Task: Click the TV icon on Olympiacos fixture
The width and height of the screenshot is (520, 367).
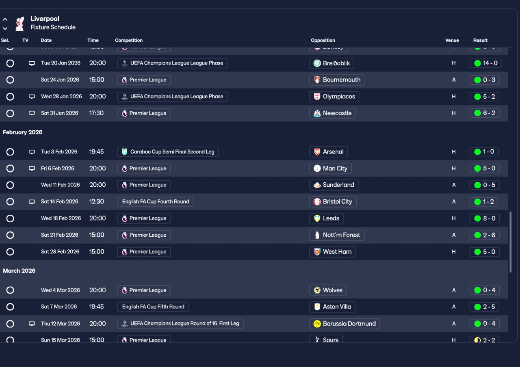Action: pos(32,97)
